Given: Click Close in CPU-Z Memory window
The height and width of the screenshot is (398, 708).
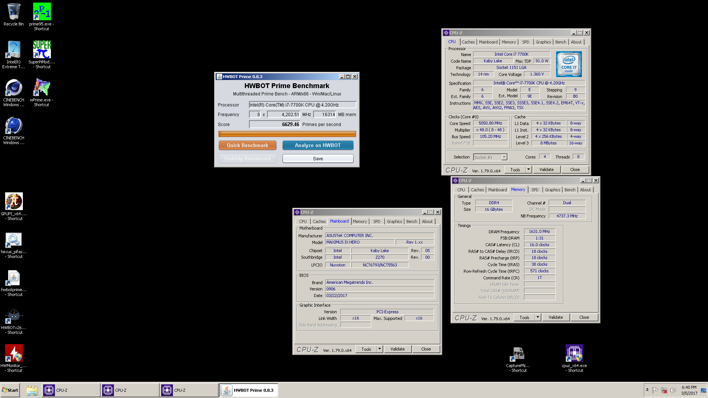Looking at the screenshot, I should pos(584,317).
